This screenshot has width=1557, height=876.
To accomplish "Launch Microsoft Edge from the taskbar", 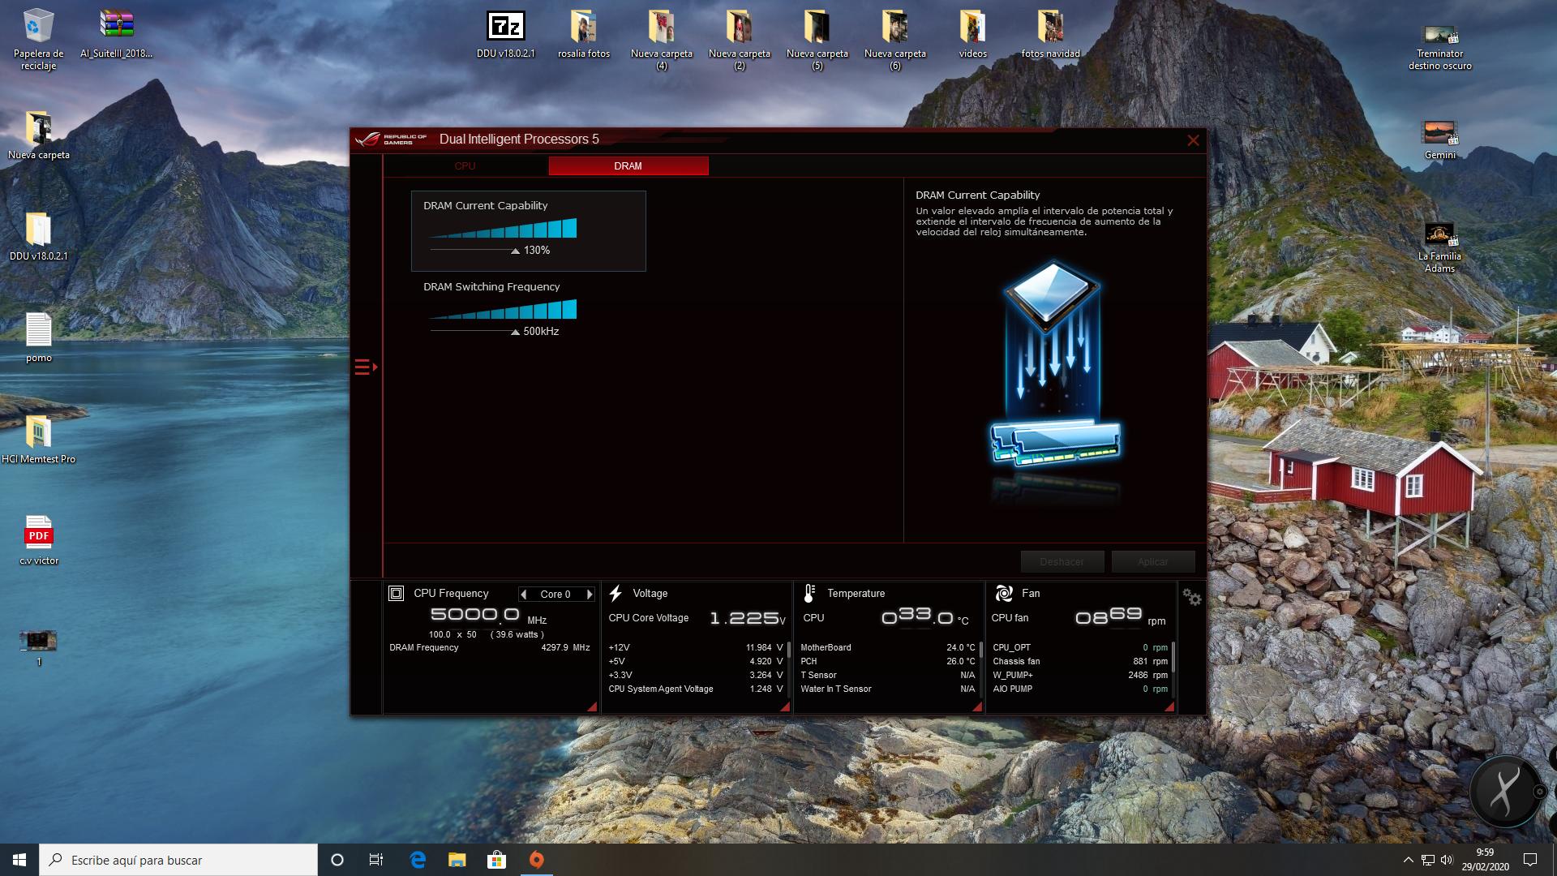I will [418, 860].
